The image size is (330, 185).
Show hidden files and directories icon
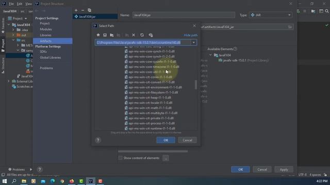point(151,35)
